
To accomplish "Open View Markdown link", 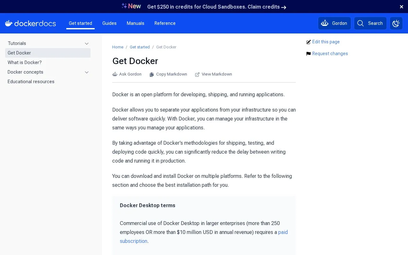I will click(x=214, y=74).
